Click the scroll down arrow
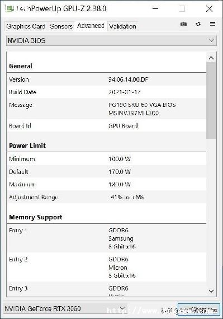 (211, 291)
